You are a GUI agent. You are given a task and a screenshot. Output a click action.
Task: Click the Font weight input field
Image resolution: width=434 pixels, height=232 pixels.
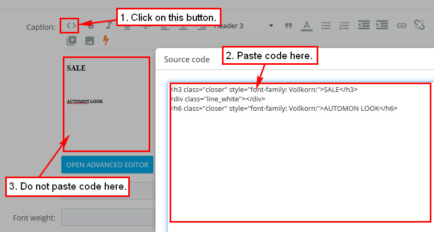(108, 217)
